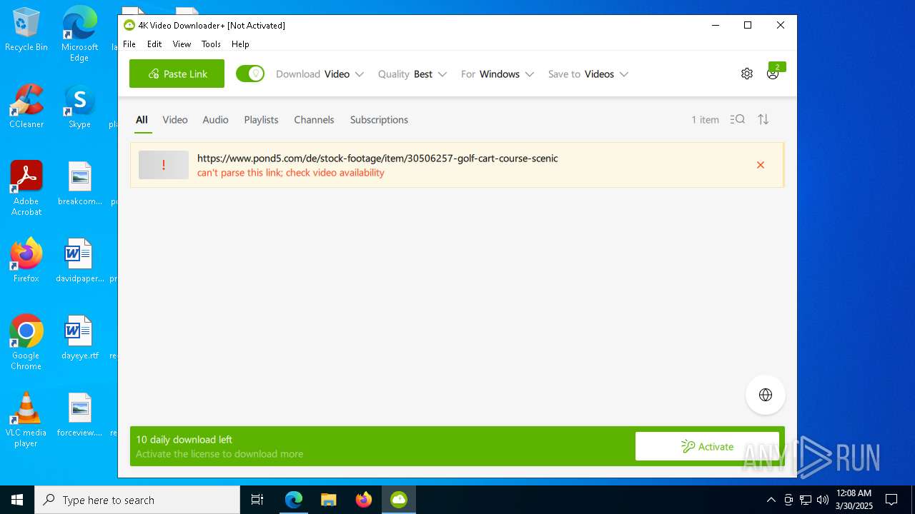915x514 pixels.
Task: Open Firefox from the taskbar
Action: click(363, 500)
